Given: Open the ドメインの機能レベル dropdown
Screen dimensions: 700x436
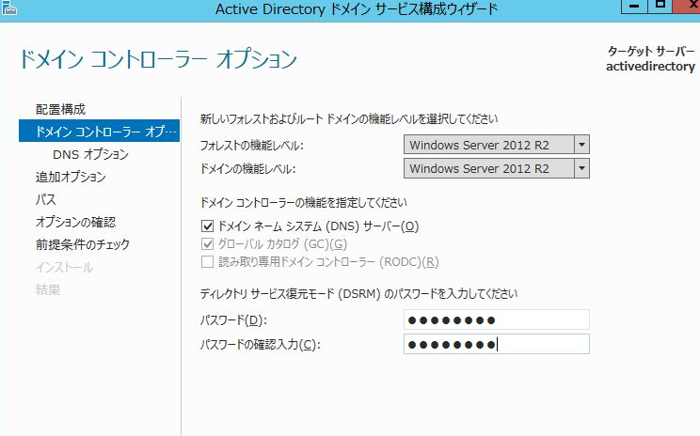Looking at the screenshot, I should coord(581,168).
